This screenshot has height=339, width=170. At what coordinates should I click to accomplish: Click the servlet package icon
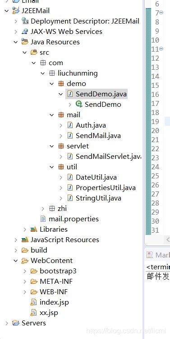[x=61, y=146]
